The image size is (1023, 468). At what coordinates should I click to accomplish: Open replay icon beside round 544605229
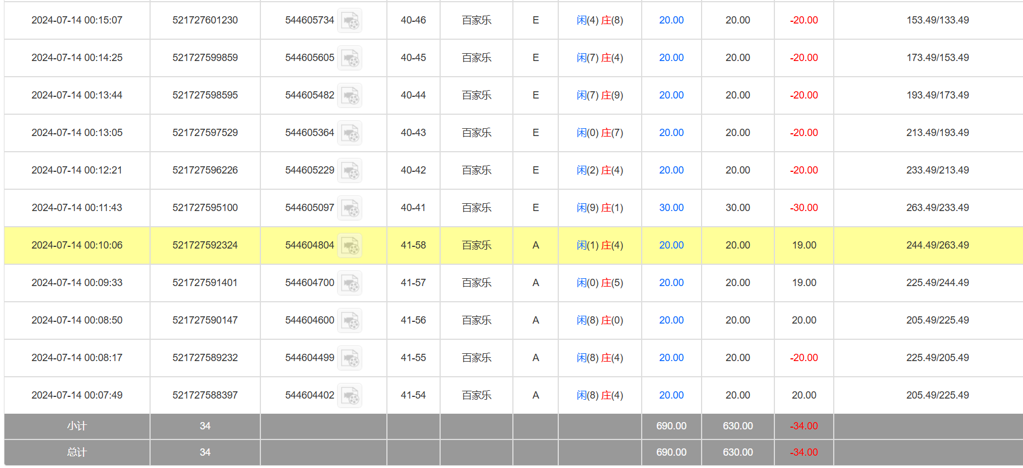coord(349,171)
